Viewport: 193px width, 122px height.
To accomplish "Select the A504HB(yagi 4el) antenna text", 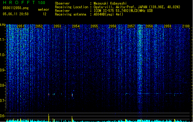I will coord(108,14).
